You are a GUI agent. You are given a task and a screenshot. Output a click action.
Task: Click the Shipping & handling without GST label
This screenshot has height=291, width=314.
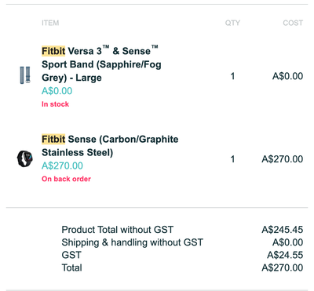click(132, 242)
